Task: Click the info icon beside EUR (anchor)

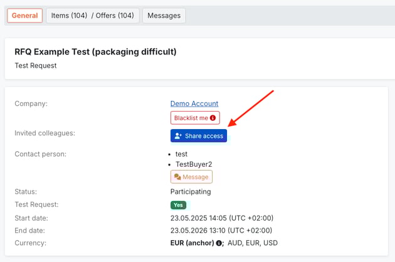Action: click(219, 243)
